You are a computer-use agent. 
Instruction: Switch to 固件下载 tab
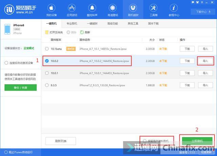tap(153, 24)
